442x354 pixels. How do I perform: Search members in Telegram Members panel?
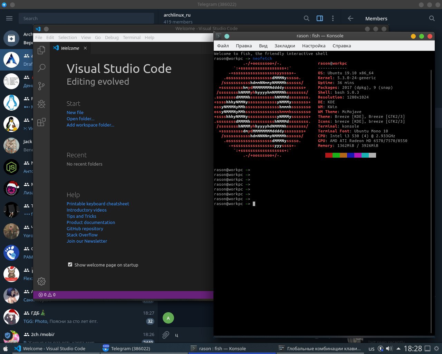coord(432,18)
